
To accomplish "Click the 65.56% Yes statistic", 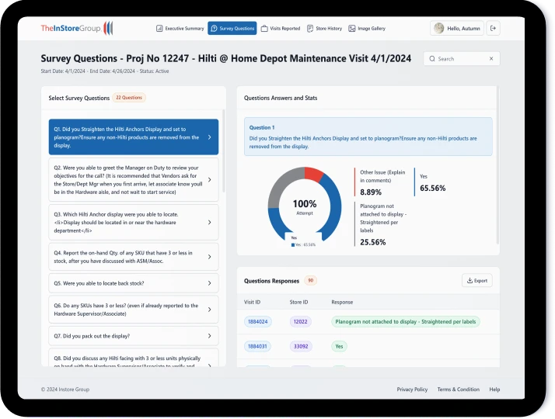I will pos(432,188).
